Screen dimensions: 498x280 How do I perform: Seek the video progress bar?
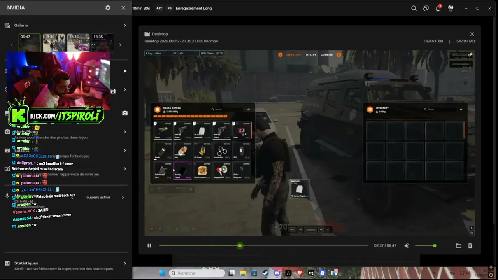(x=263, y=246)
